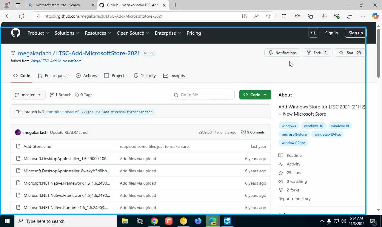Open the Open Source dropdown menu
The width and height of the screenshot is (382, 227).
(133, 33)
